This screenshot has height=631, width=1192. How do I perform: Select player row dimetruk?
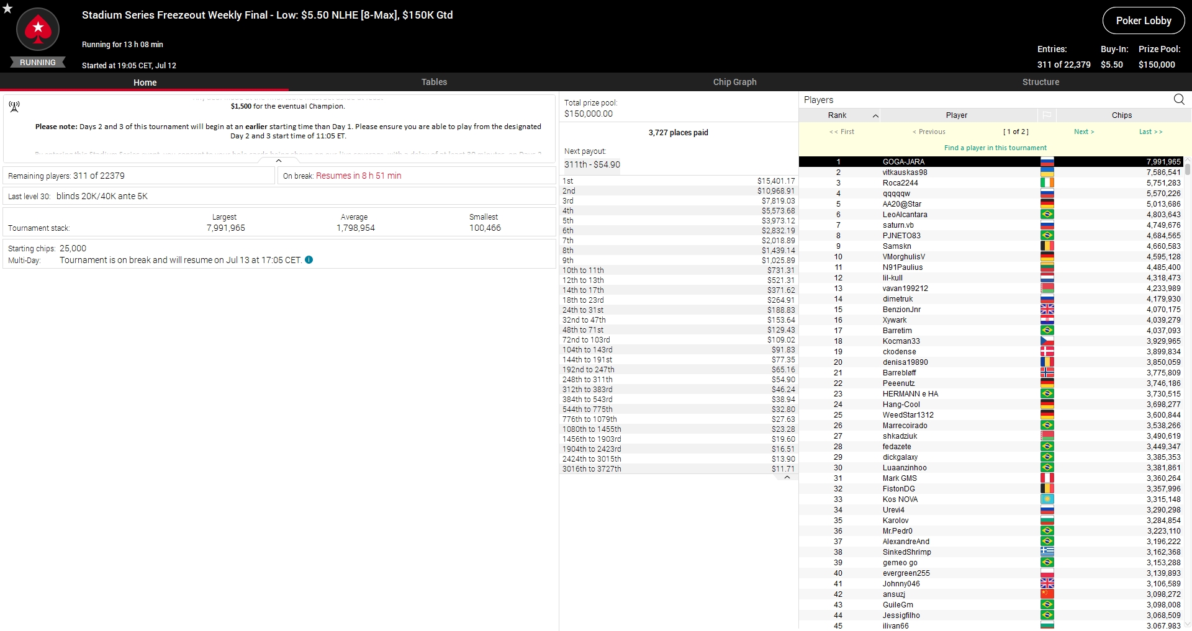tap(991, 299)
